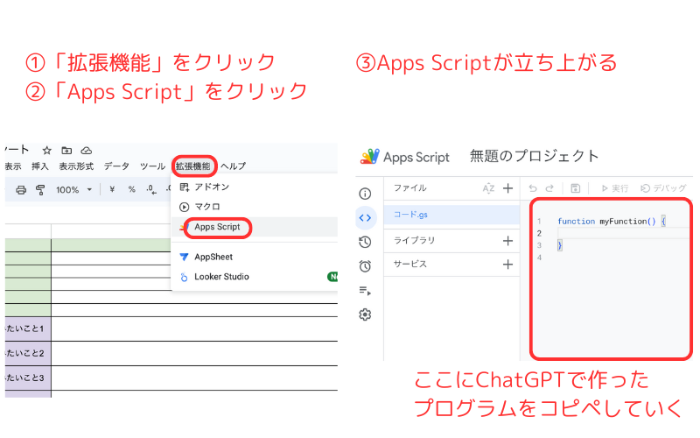Choose AppSheet menu entry
Viewport: 700px width, 438px height.
[x=254, y=257]
